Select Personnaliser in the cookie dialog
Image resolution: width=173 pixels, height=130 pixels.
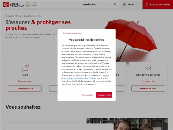coord(87,95)
